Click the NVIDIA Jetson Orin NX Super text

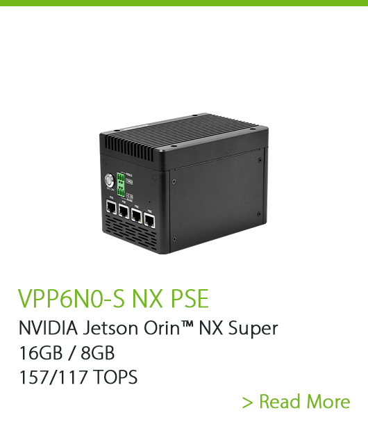point(149,328)
